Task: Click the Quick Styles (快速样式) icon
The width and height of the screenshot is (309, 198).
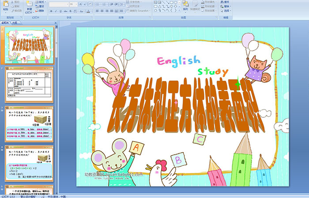Action: [195, 4]
